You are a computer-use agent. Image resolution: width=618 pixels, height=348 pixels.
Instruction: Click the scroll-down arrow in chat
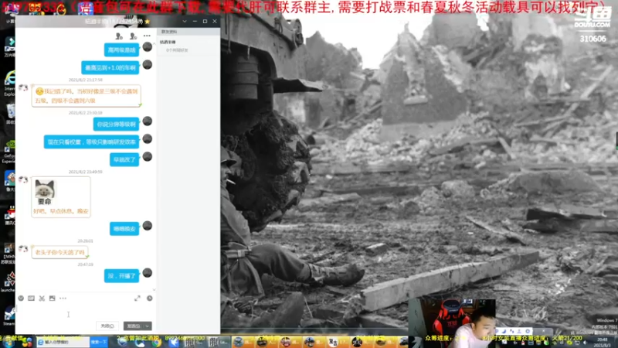(154, 289)
